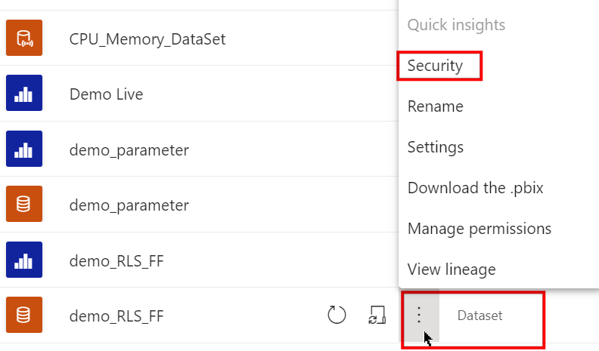This screenshot has height=351, width=599.
Task: Click the blue demo_RLS_FF report icon
Action: point(24,260)
